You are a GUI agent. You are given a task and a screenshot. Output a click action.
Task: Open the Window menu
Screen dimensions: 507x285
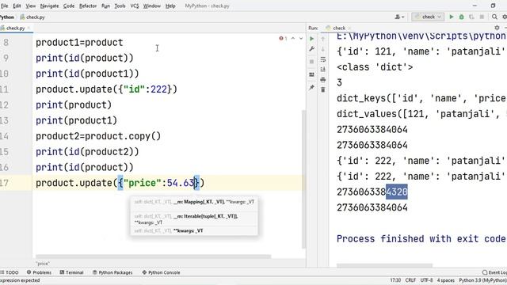point(152,6)
